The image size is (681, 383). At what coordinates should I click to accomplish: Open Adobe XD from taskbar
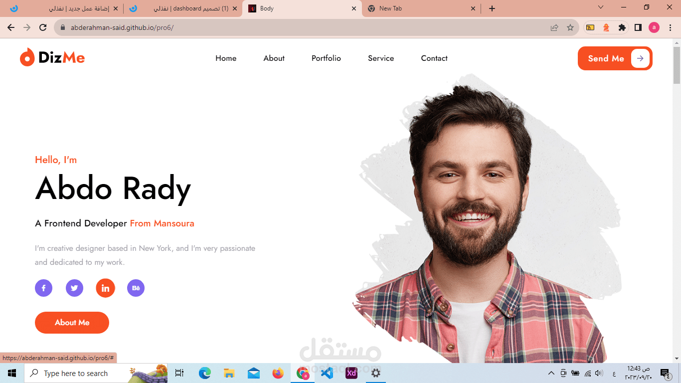click(351, 373)
